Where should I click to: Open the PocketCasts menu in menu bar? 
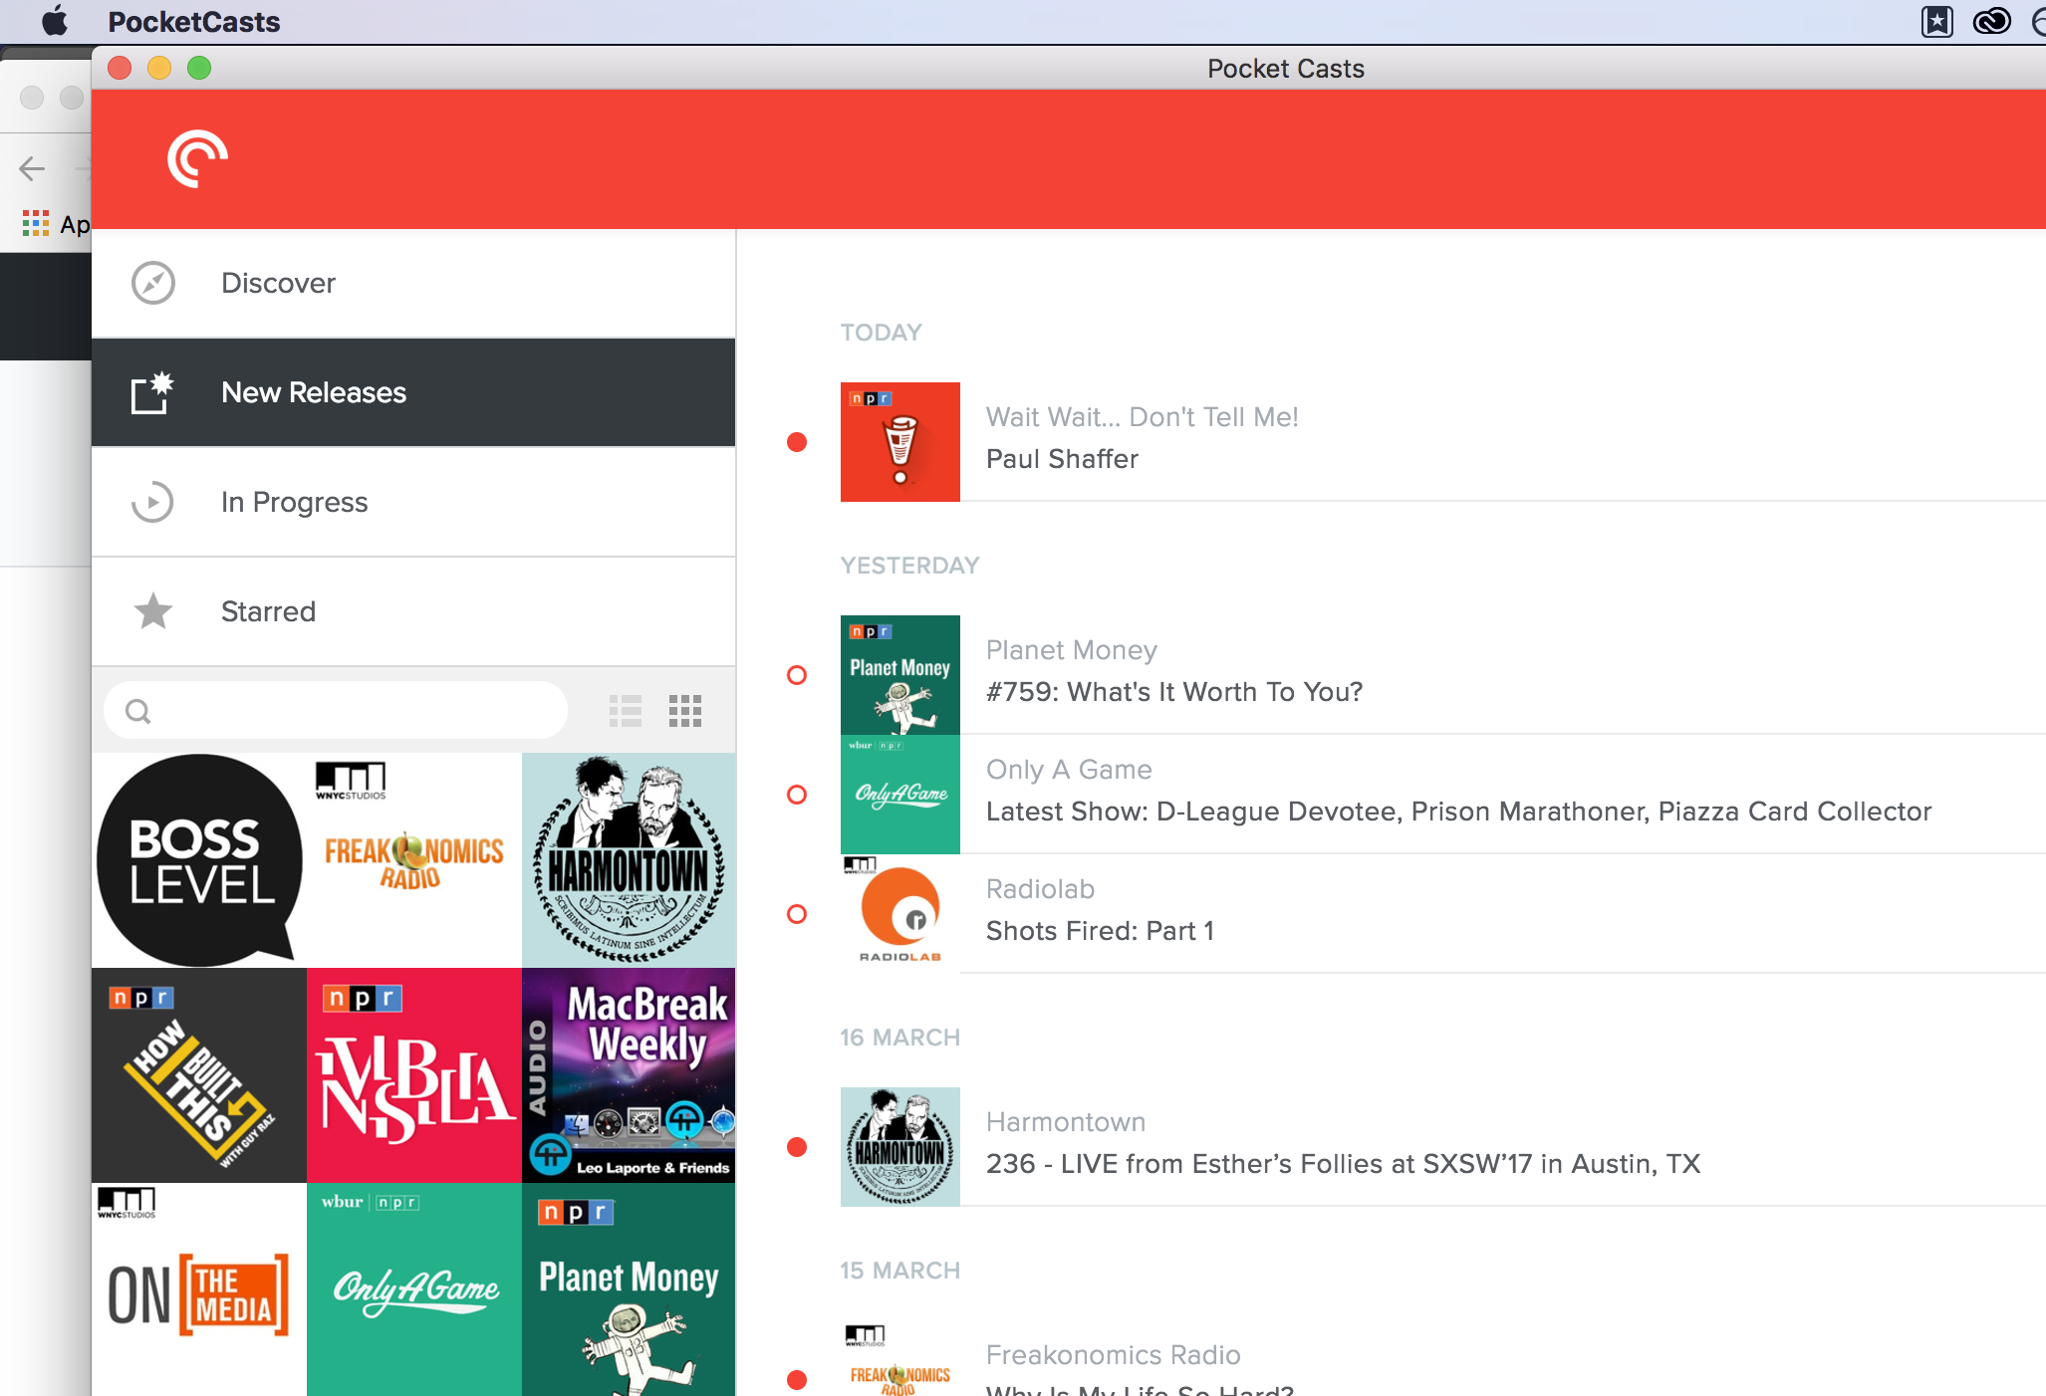click(x=193, y=22)
